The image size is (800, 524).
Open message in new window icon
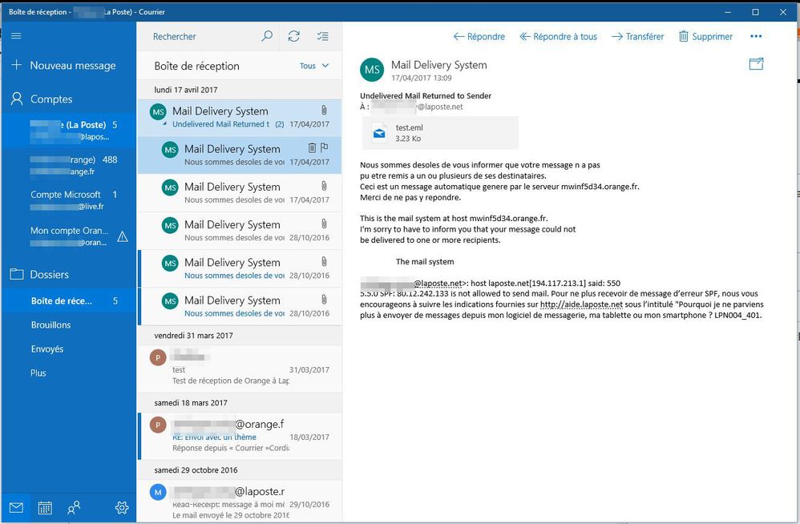[x=755, y=64]
